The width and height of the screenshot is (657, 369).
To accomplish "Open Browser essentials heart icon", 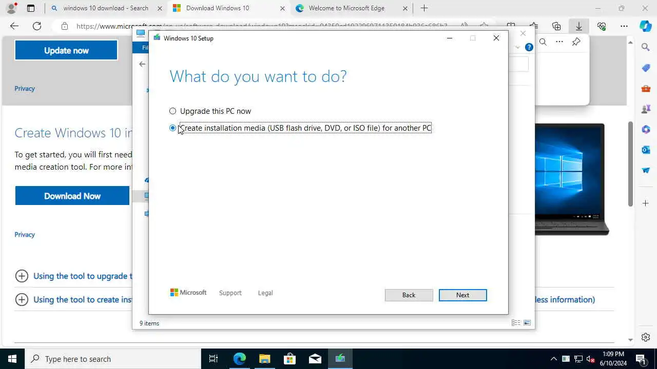I will [602, 26].
